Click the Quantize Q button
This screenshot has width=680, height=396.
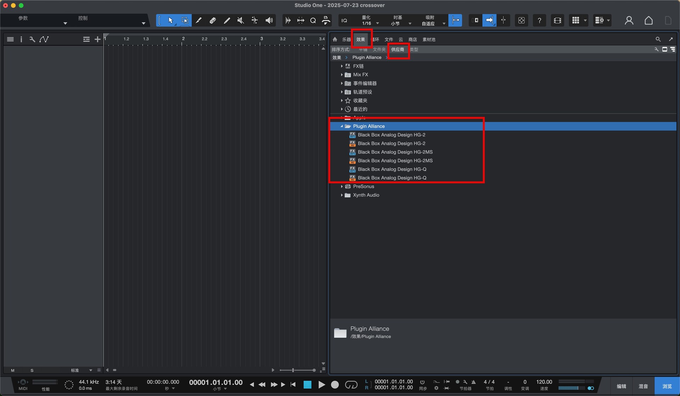pyautogui.click(x=313, y=21)
